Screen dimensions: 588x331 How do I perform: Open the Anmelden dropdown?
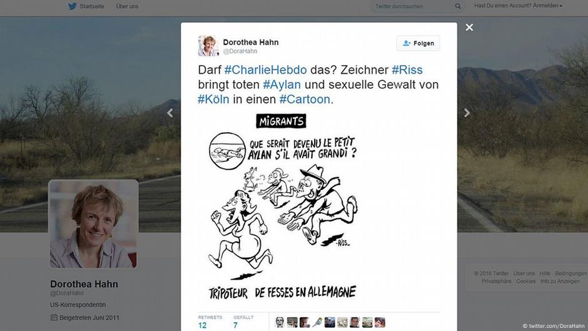pyautogui.click(x=518, y=6)
